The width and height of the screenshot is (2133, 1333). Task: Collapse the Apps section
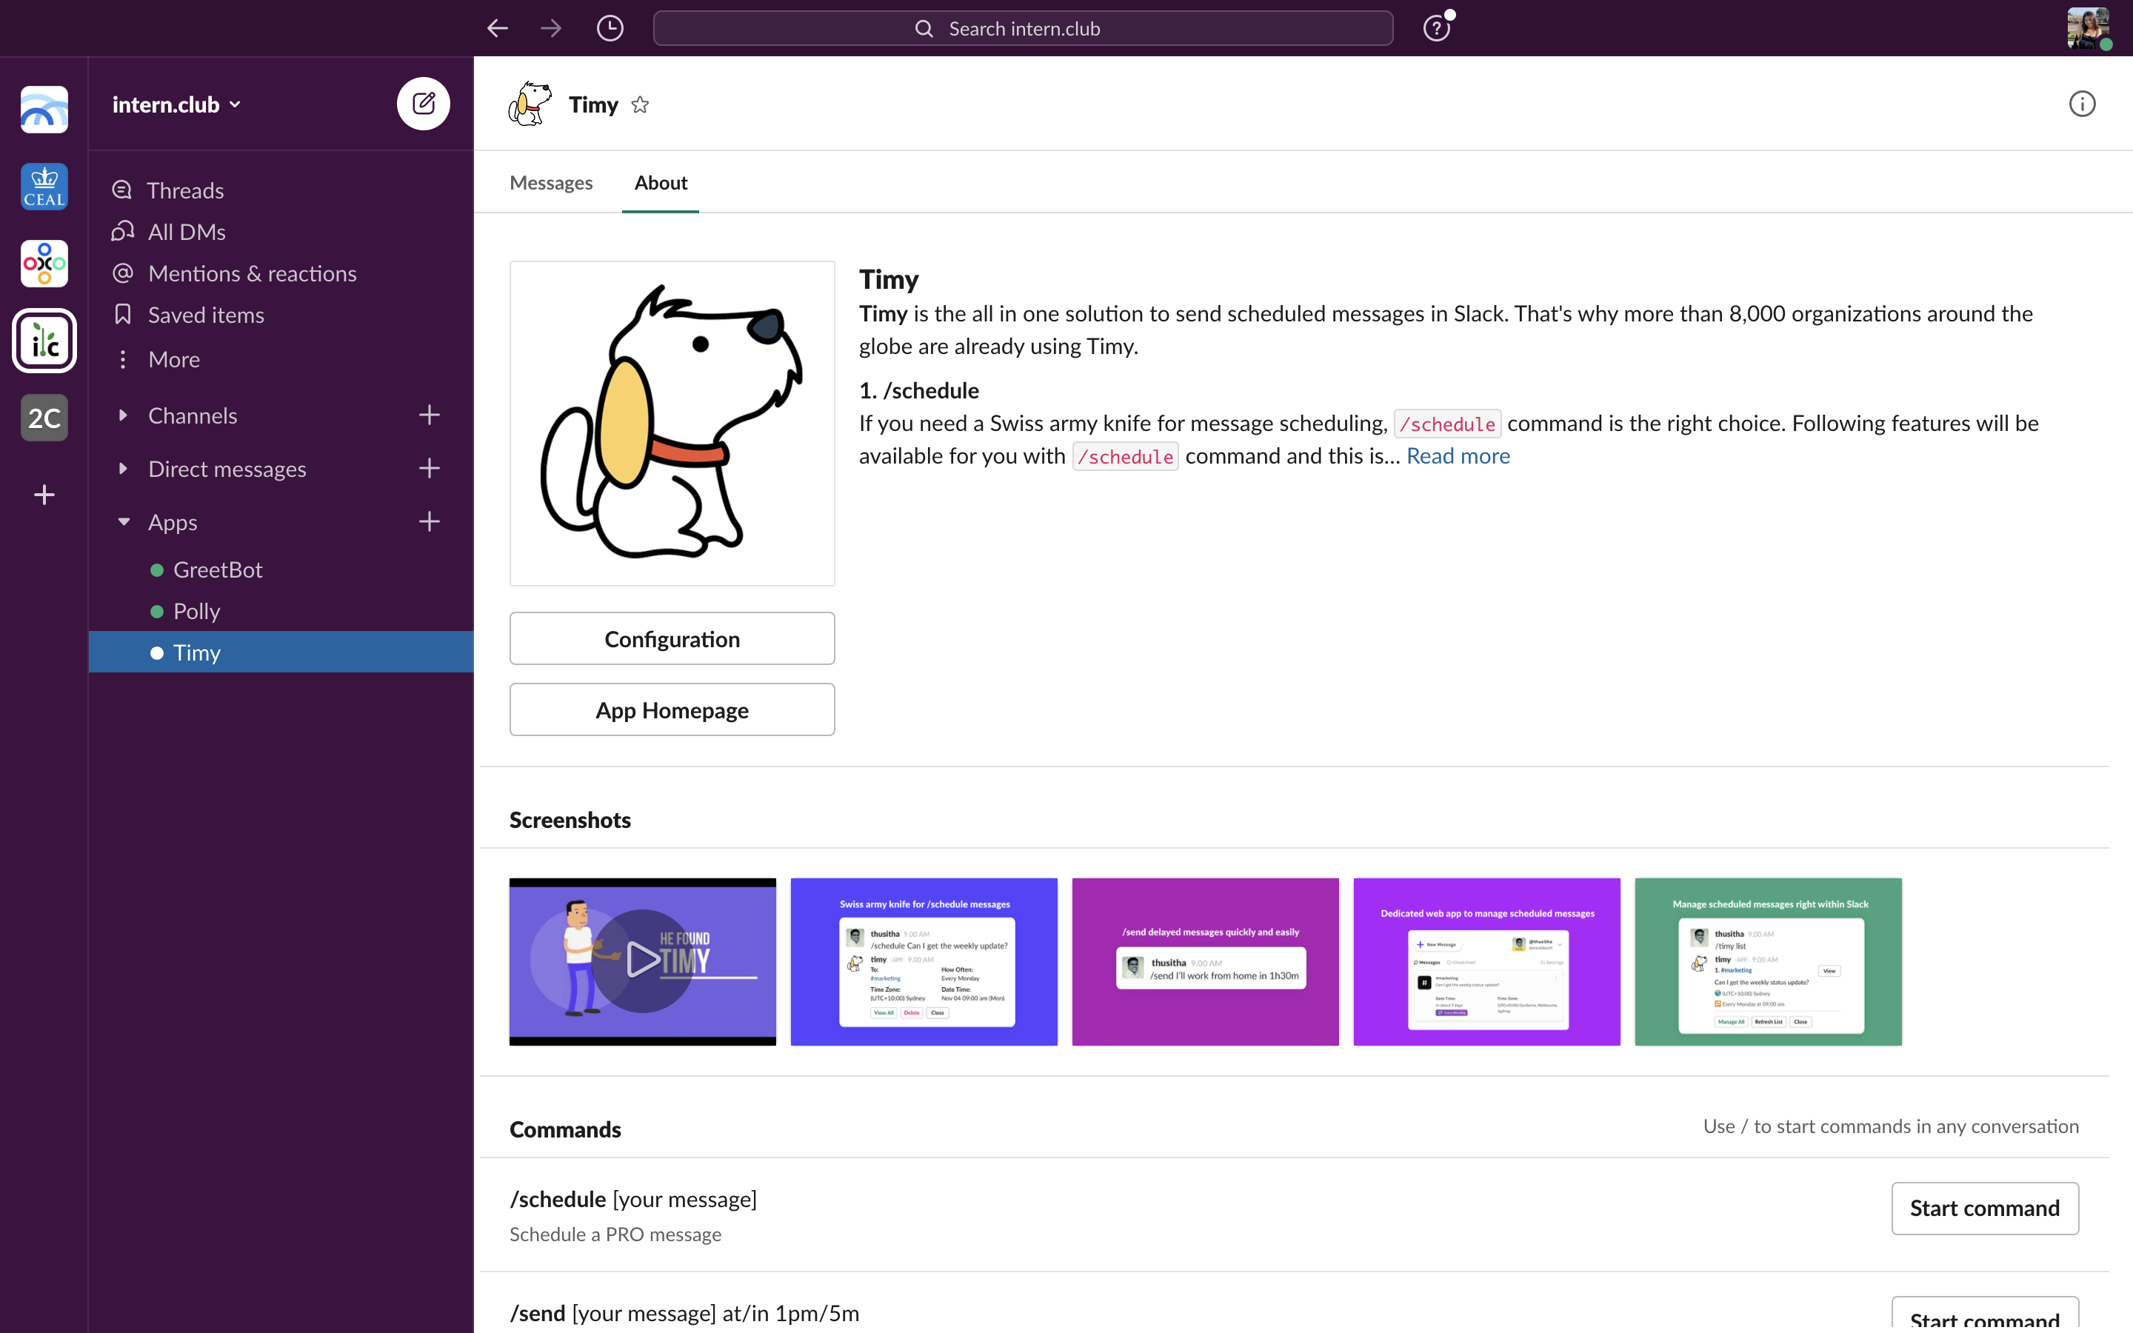[124, 522]
